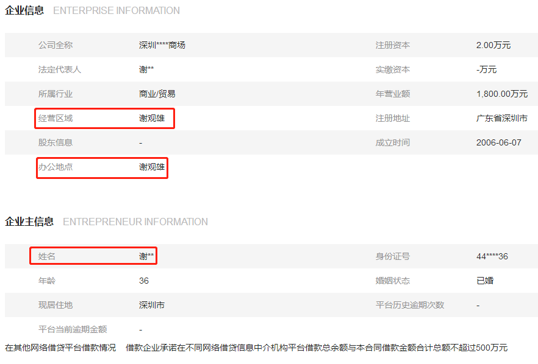Click the 身份证号 value 44****36
538x364 pixels.
click(492, 256)
